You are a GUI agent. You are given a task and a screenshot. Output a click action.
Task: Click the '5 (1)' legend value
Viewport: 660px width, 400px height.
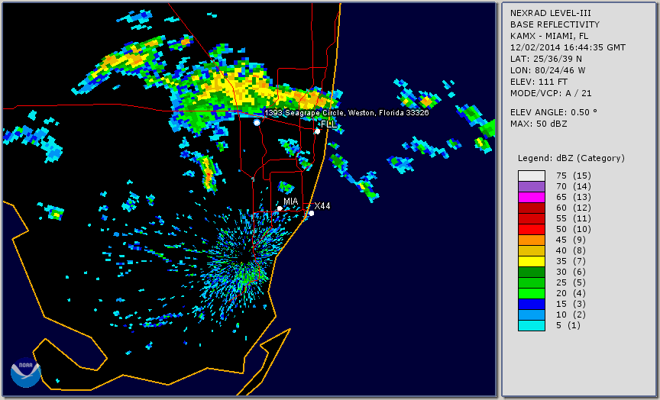click(568, 325)
